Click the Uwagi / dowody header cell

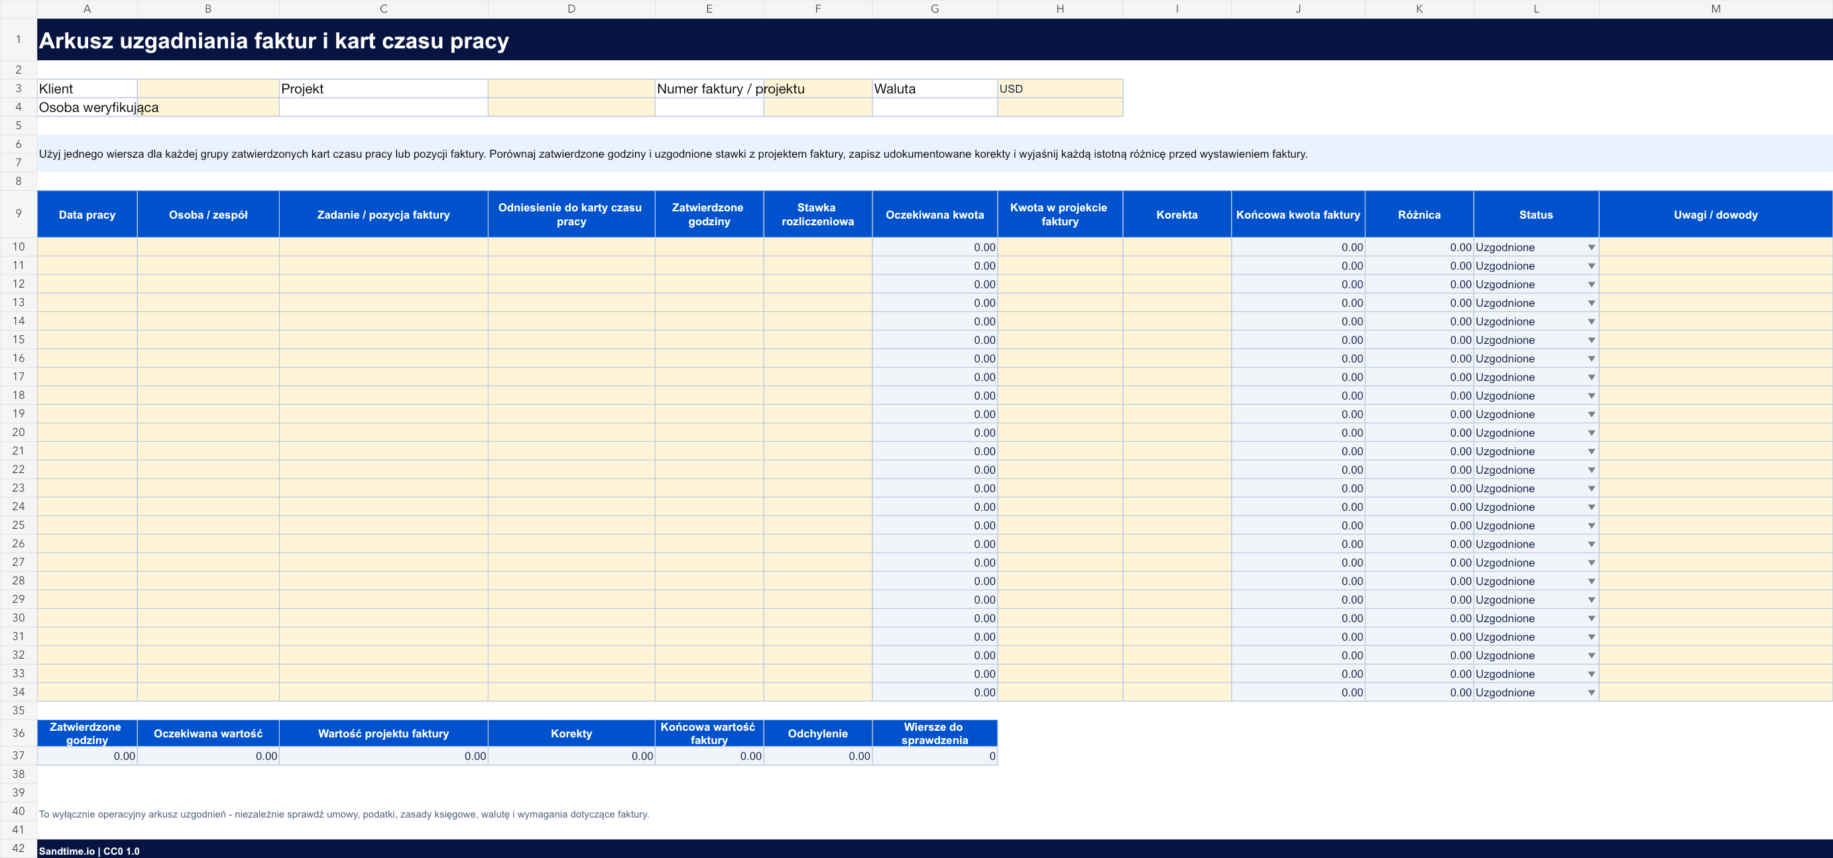(x=1716, y=214)
